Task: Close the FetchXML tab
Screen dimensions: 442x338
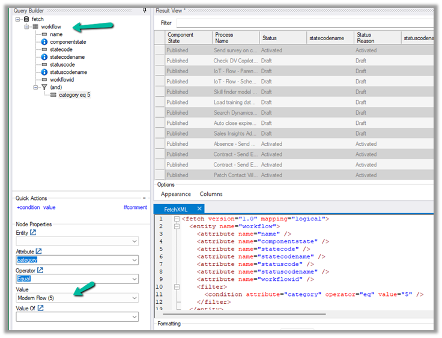Action: click(200, 209)
